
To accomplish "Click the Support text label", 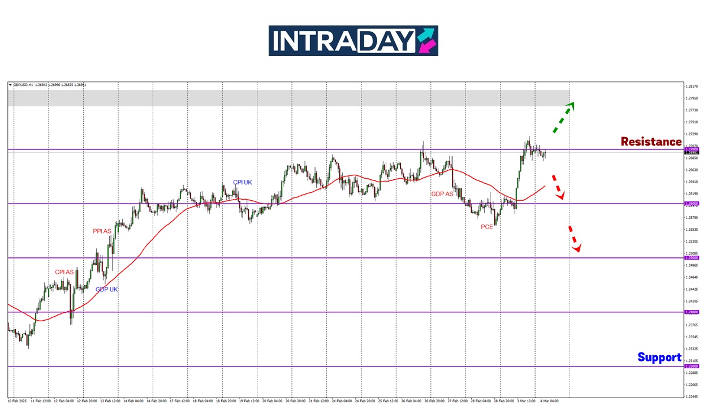I will (x=659, y=357).
